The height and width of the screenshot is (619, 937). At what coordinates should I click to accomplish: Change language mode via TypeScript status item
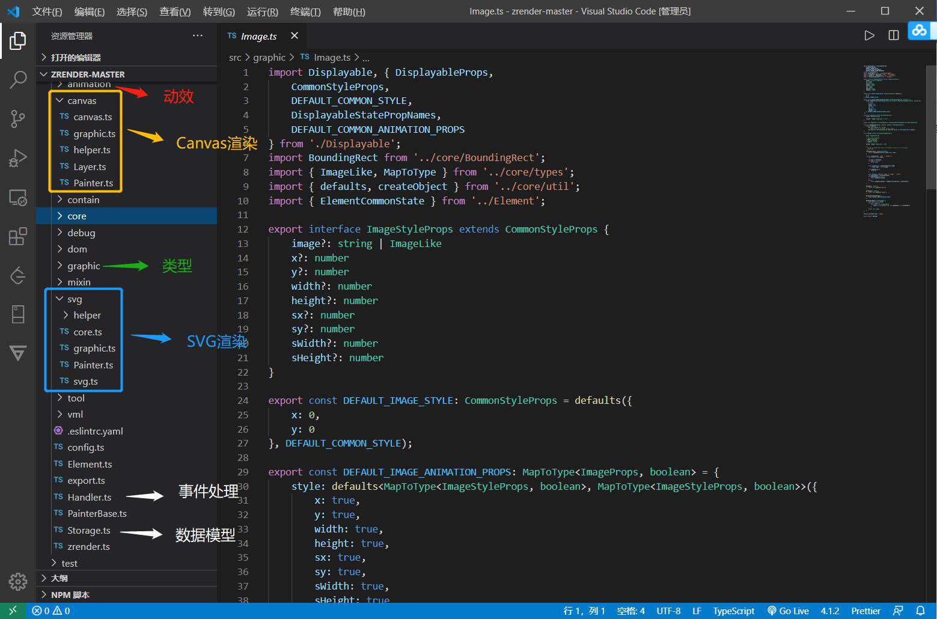(x=733, y=611)
